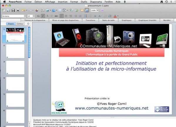Click the New Slide icon
Screen dimensions: 176x127
71,11
